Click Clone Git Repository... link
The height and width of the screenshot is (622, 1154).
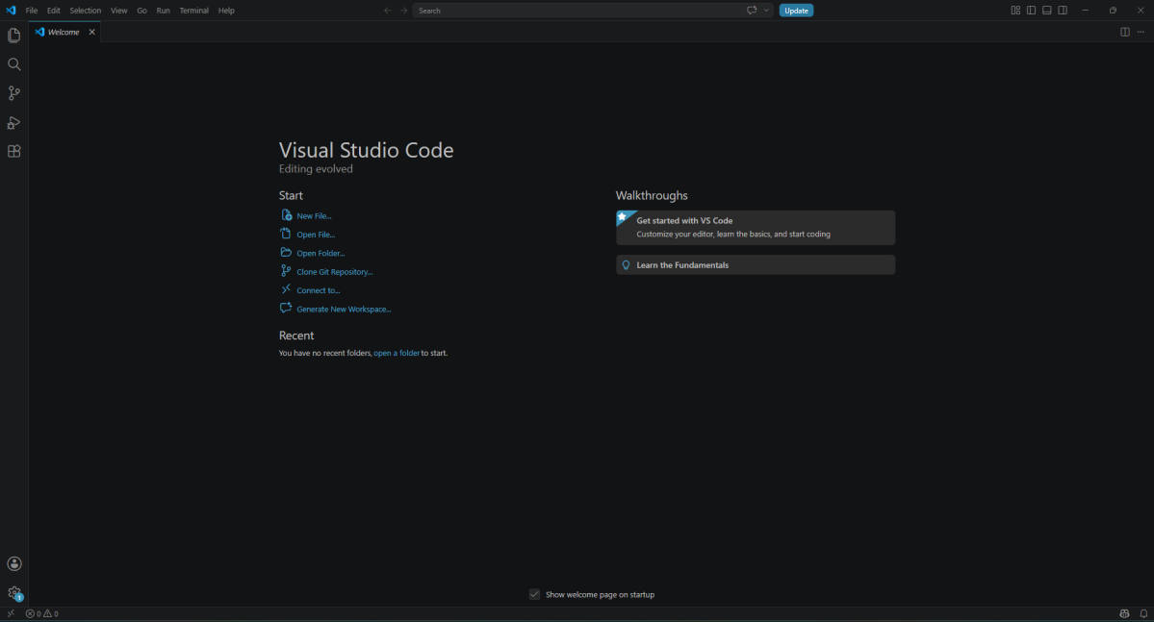[x=335, y=272]
